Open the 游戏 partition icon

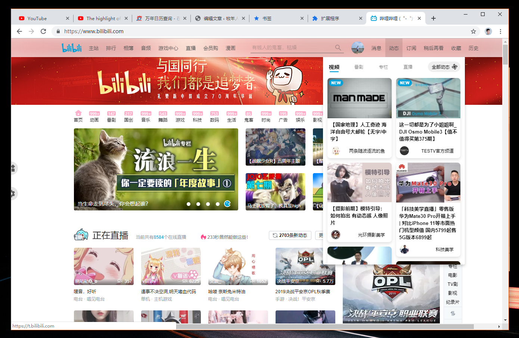(180, 115)
